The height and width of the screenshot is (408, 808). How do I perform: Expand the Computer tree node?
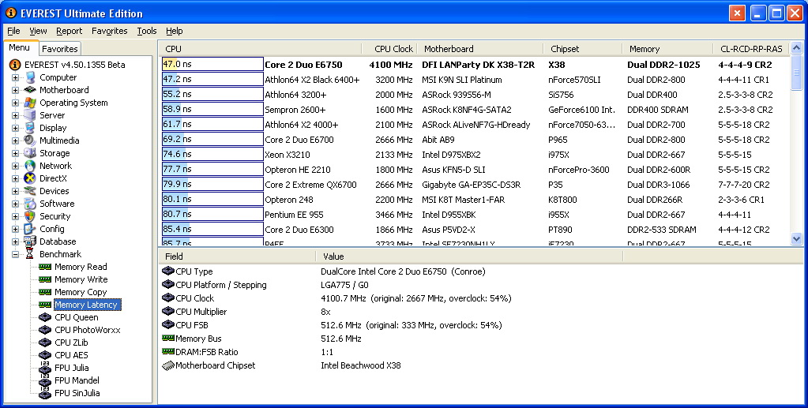click(16, 77)
